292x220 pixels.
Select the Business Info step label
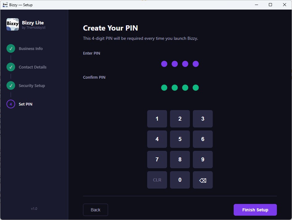31,48
